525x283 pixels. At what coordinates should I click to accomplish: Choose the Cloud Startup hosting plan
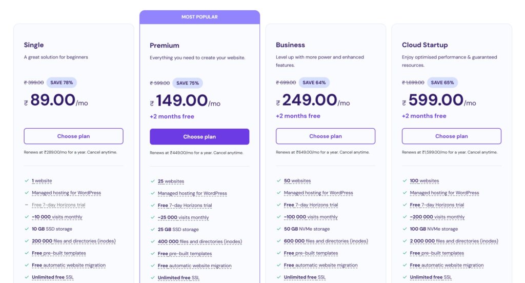[451, 136]
